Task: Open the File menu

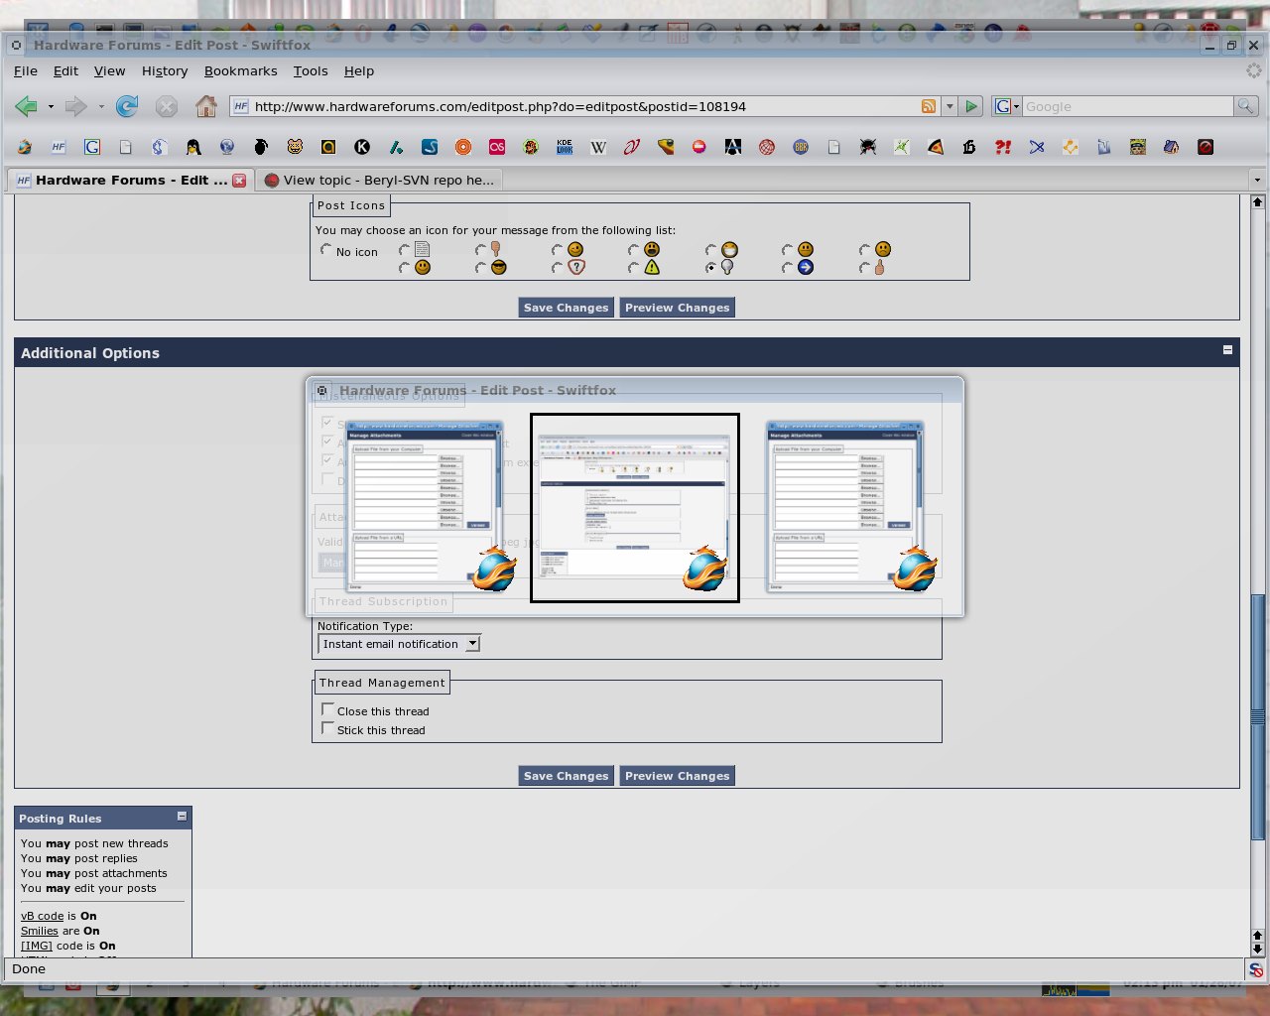Action: coord(26,70)
